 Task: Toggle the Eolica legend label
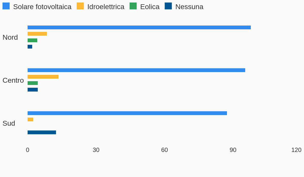(150, 7)
